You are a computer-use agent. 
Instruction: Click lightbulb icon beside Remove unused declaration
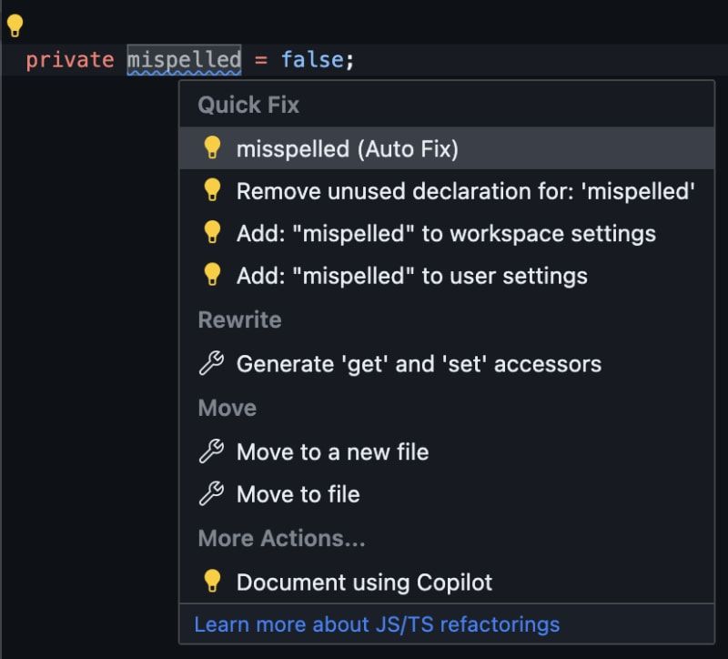tap(212, 190)
